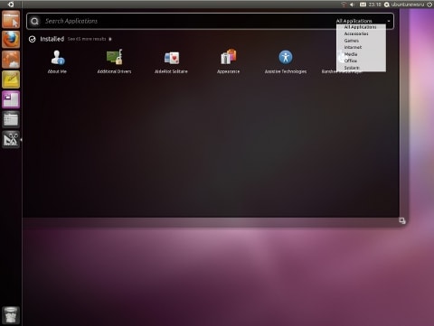This screenshot has width=434, height=326.
Task: Click the magnifier icon in the search bar
Action: pyautogui.click(x=35, y=21)
